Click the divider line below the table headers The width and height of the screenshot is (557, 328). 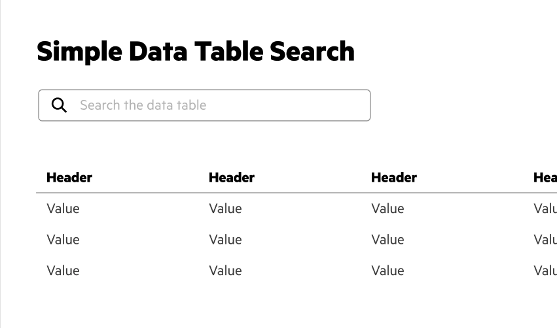(295, 193)
